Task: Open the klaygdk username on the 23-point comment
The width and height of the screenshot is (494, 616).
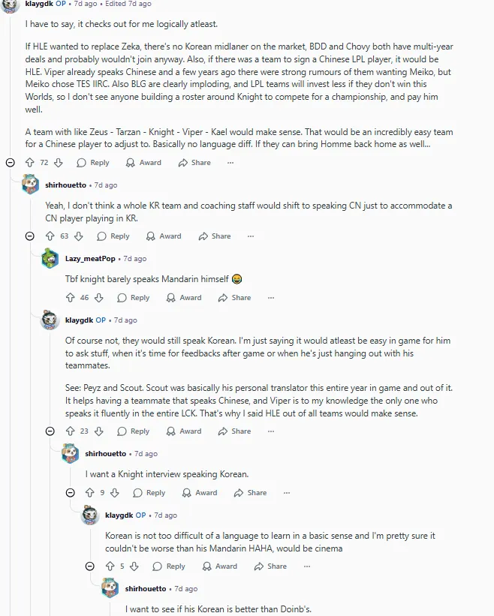Action: (x=79, y=320)
